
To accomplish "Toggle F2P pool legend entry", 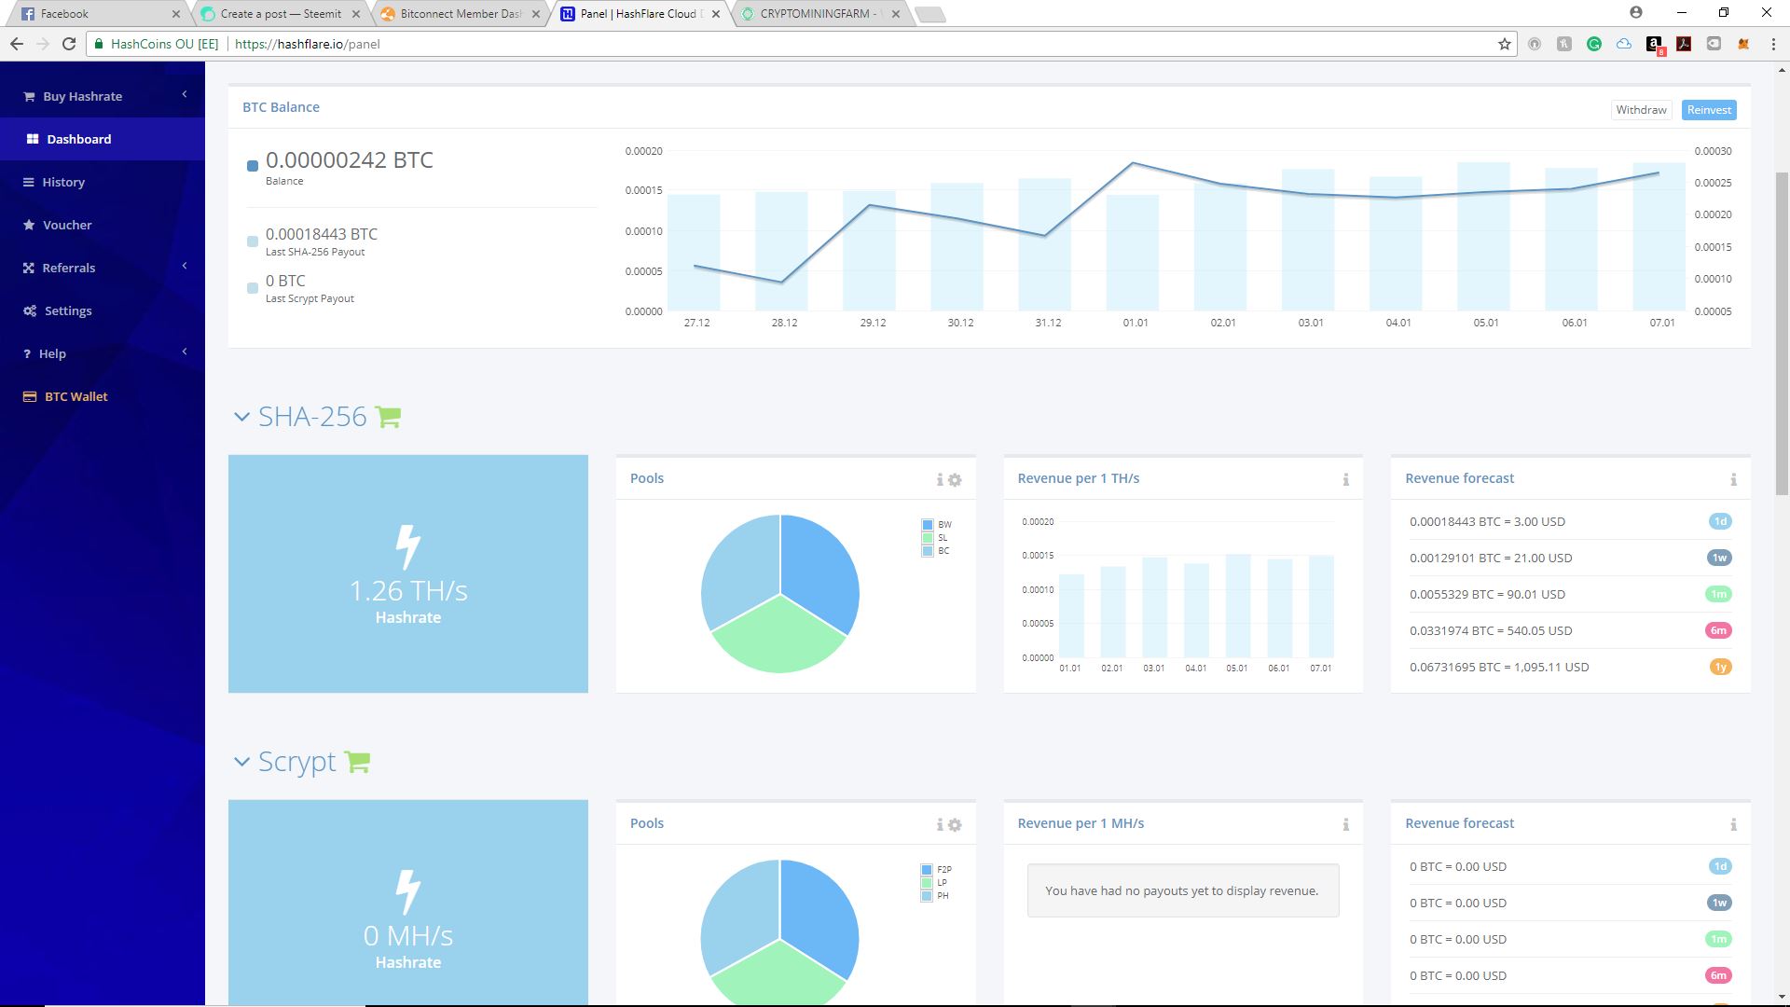I will [936, 870].
